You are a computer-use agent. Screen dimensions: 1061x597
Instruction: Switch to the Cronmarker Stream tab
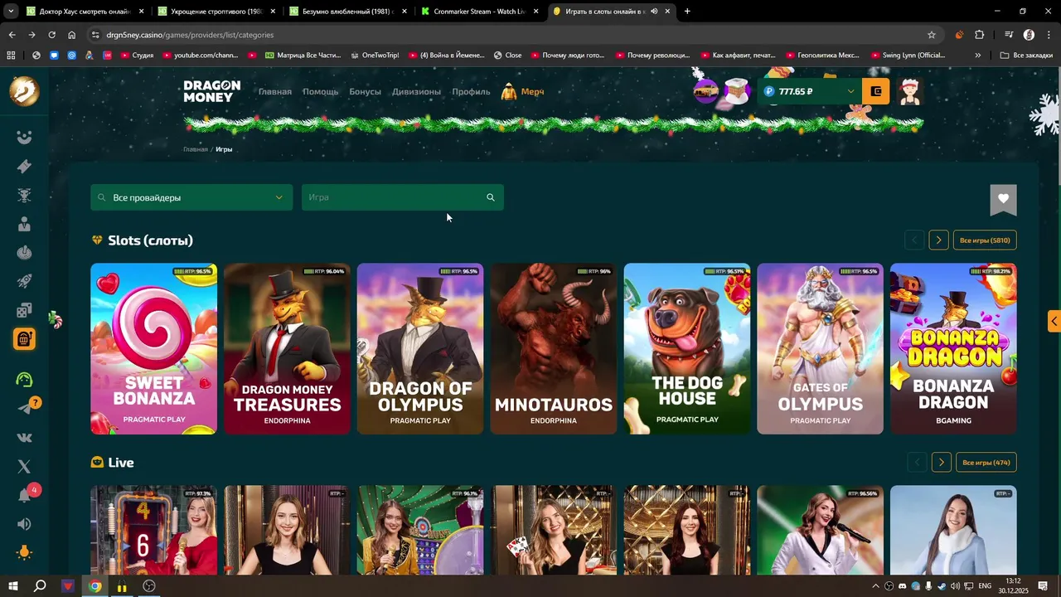(x=481, y=12)
